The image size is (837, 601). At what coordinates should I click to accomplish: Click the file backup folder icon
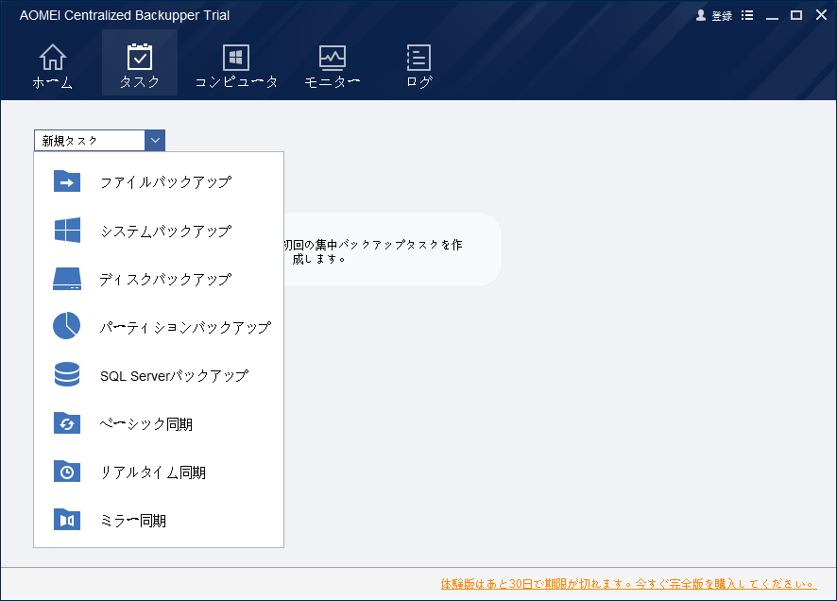tap(67, 180)
